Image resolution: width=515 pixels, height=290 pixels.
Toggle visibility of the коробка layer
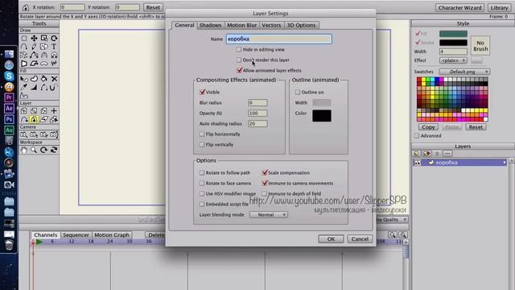click(417, 163)
